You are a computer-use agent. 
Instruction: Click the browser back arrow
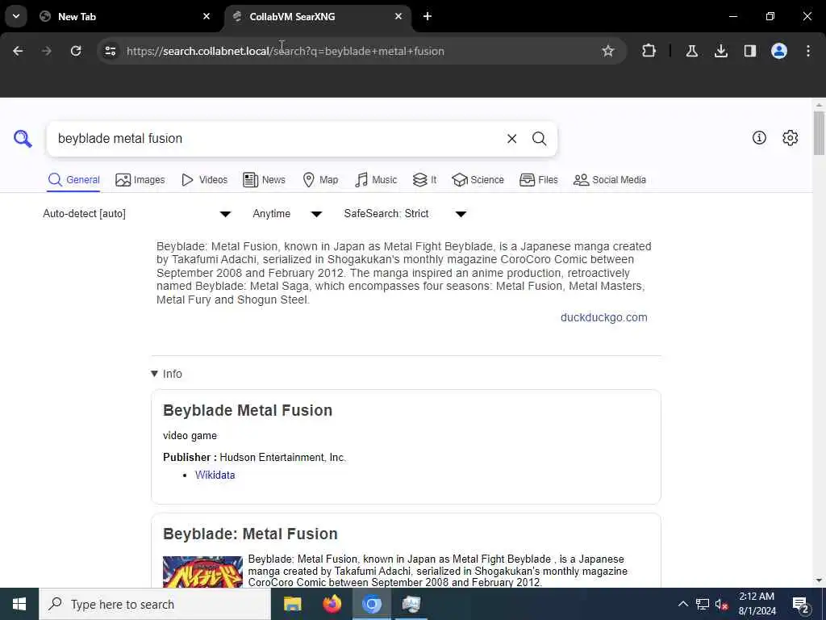[x=18, y=51]
